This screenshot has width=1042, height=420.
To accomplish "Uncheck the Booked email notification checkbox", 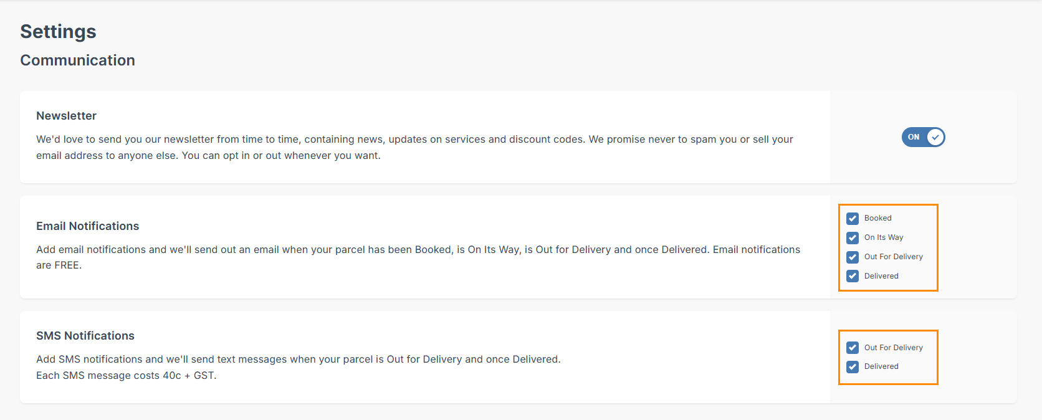I will (853, 219).
